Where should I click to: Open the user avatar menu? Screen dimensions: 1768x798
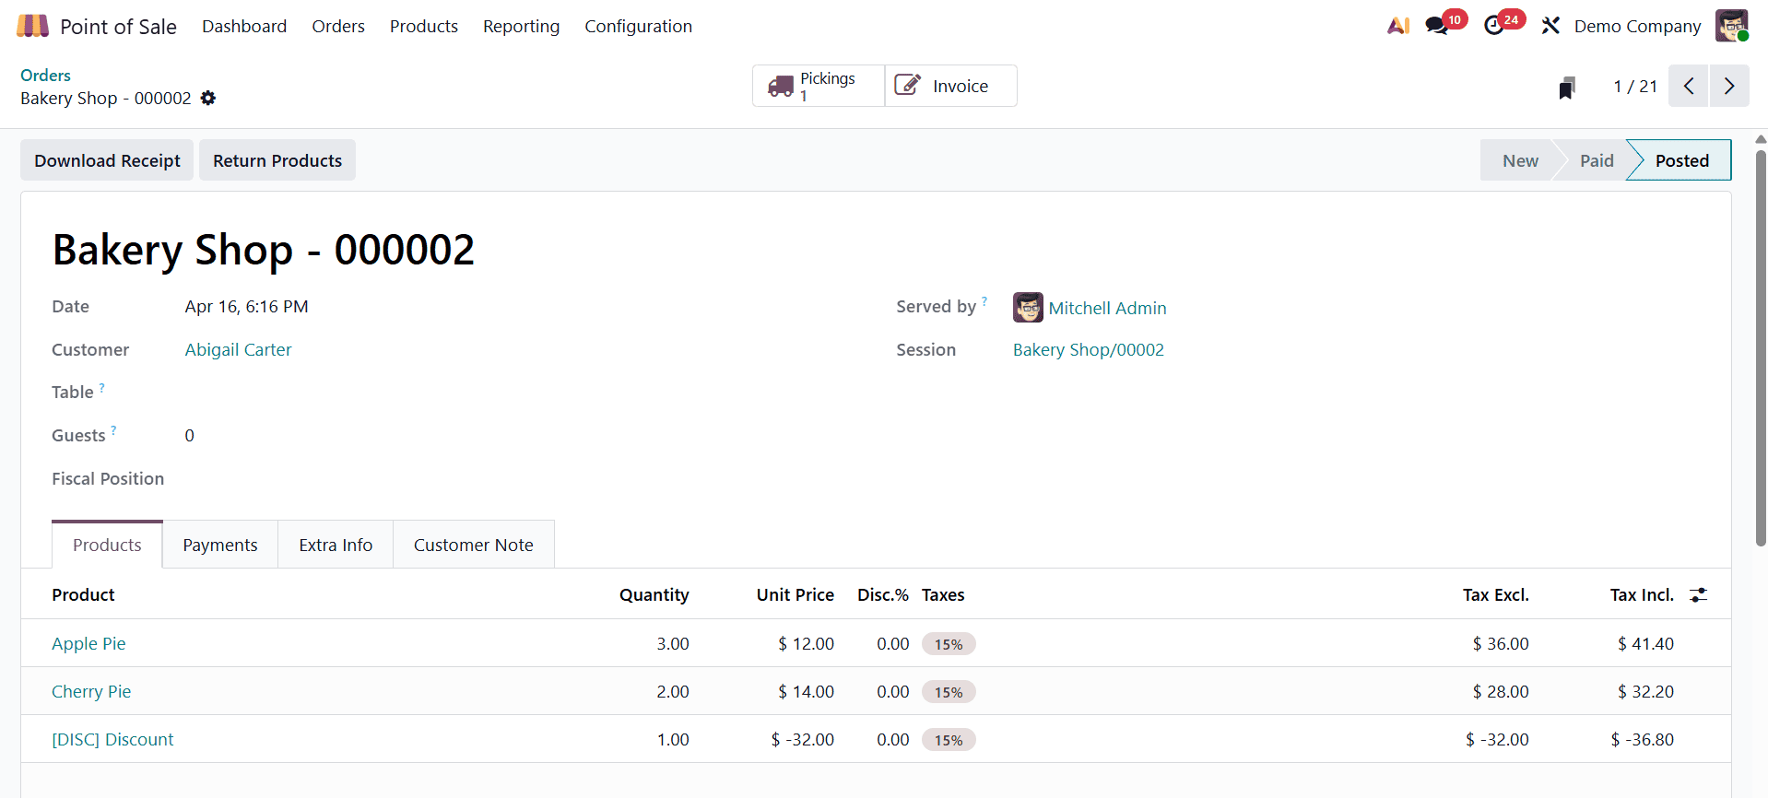point(1731,26)
